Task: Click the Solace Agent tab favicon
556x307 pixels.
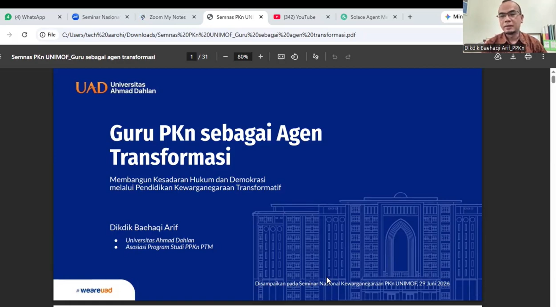Action: (344, 17)
